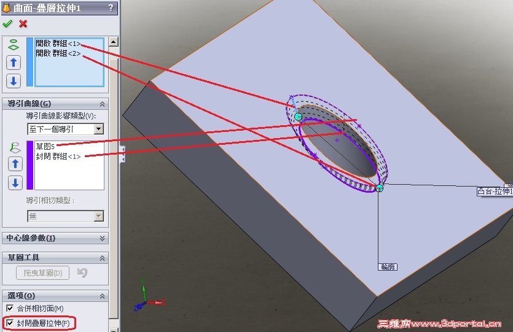
Task: Click the upper cyan connector point on loft
Action: coord(298,117)
